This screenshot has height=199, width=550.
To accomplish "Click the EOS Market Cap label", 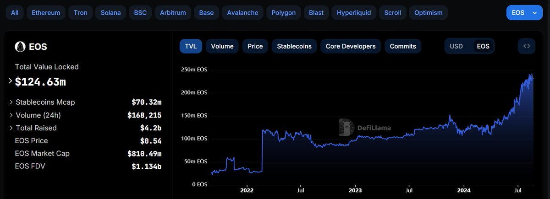I will (x=42, y=153).
